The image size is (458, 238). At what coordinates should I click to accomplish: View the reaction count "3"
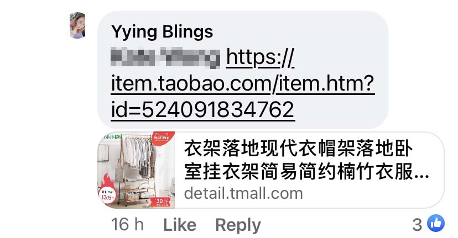click(417, 225)
